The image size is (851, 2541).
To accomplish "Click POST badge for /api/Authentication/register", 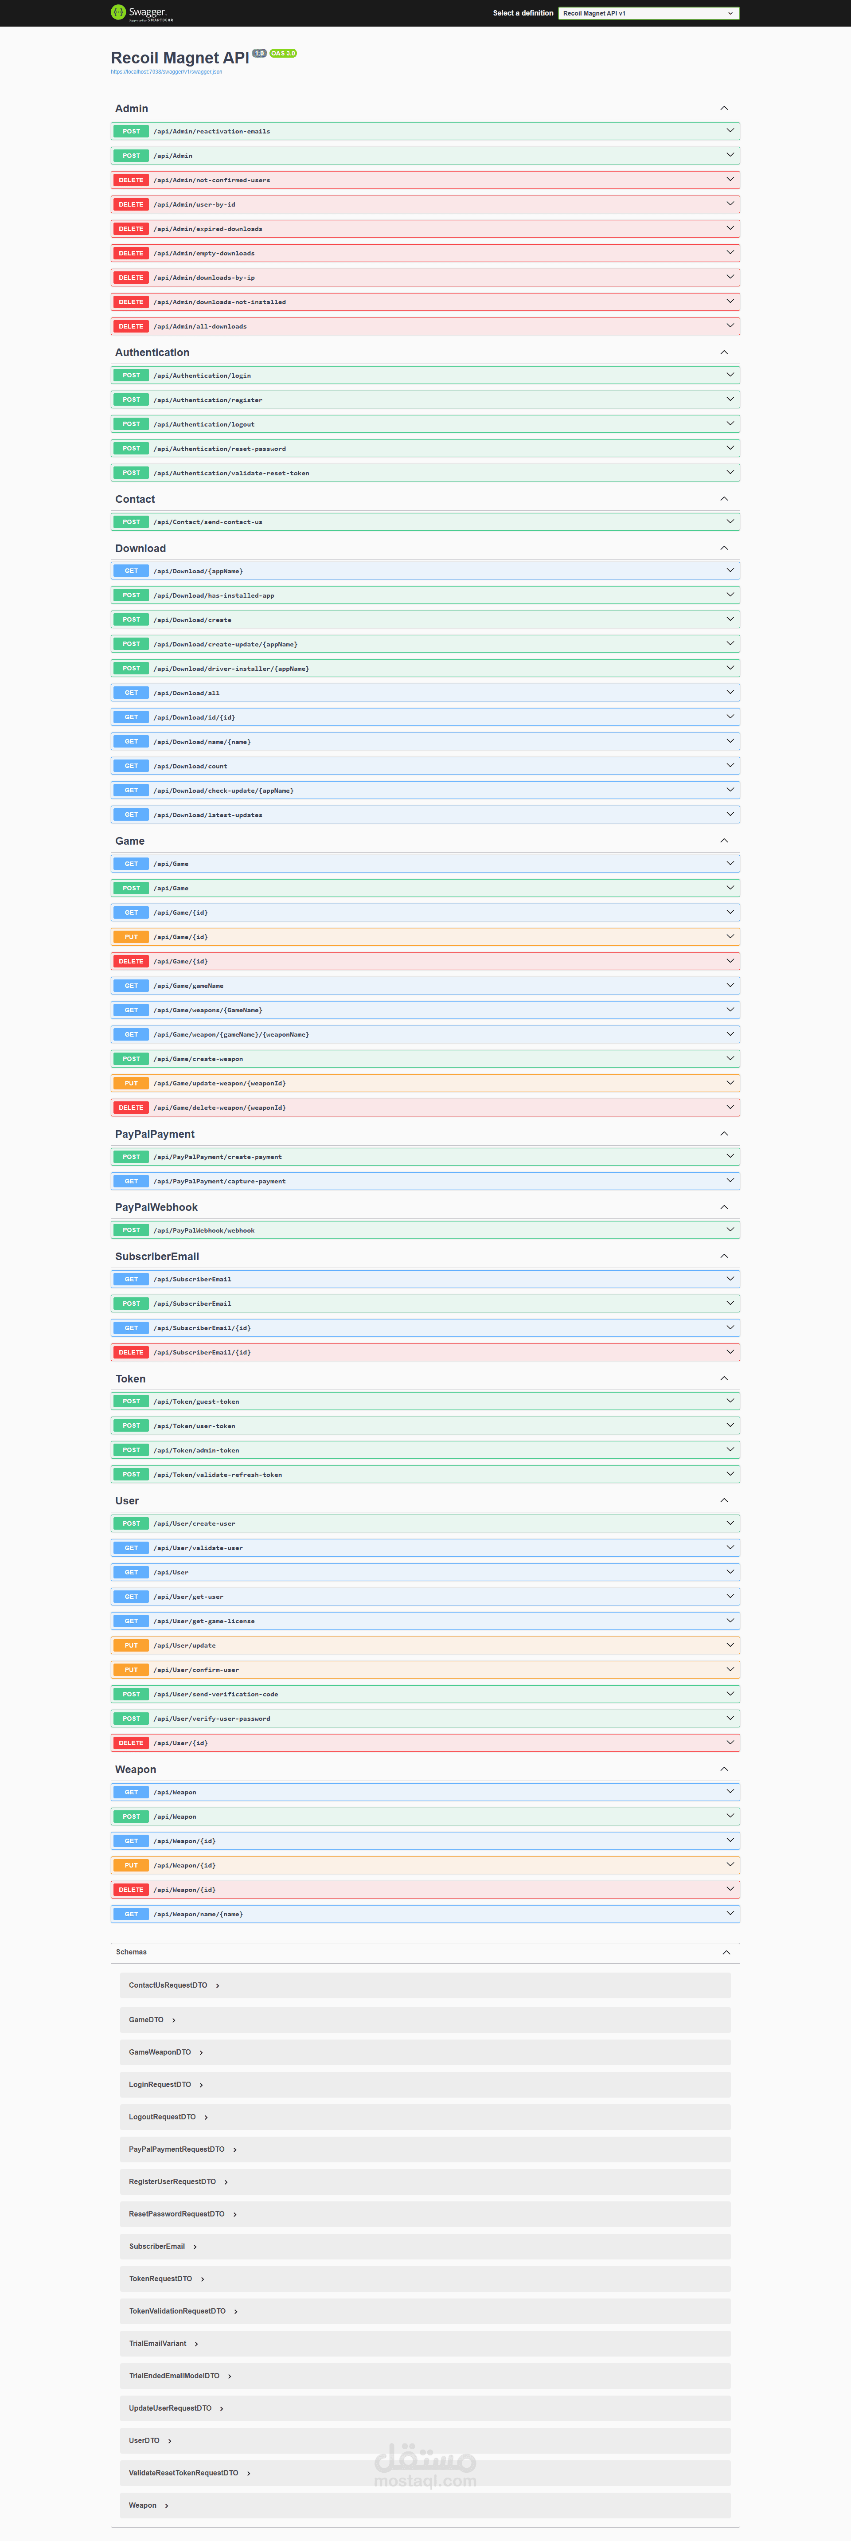I will point(131,399).
